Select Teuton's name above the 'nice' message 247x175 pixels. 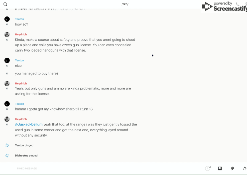[x=19, y=60]
